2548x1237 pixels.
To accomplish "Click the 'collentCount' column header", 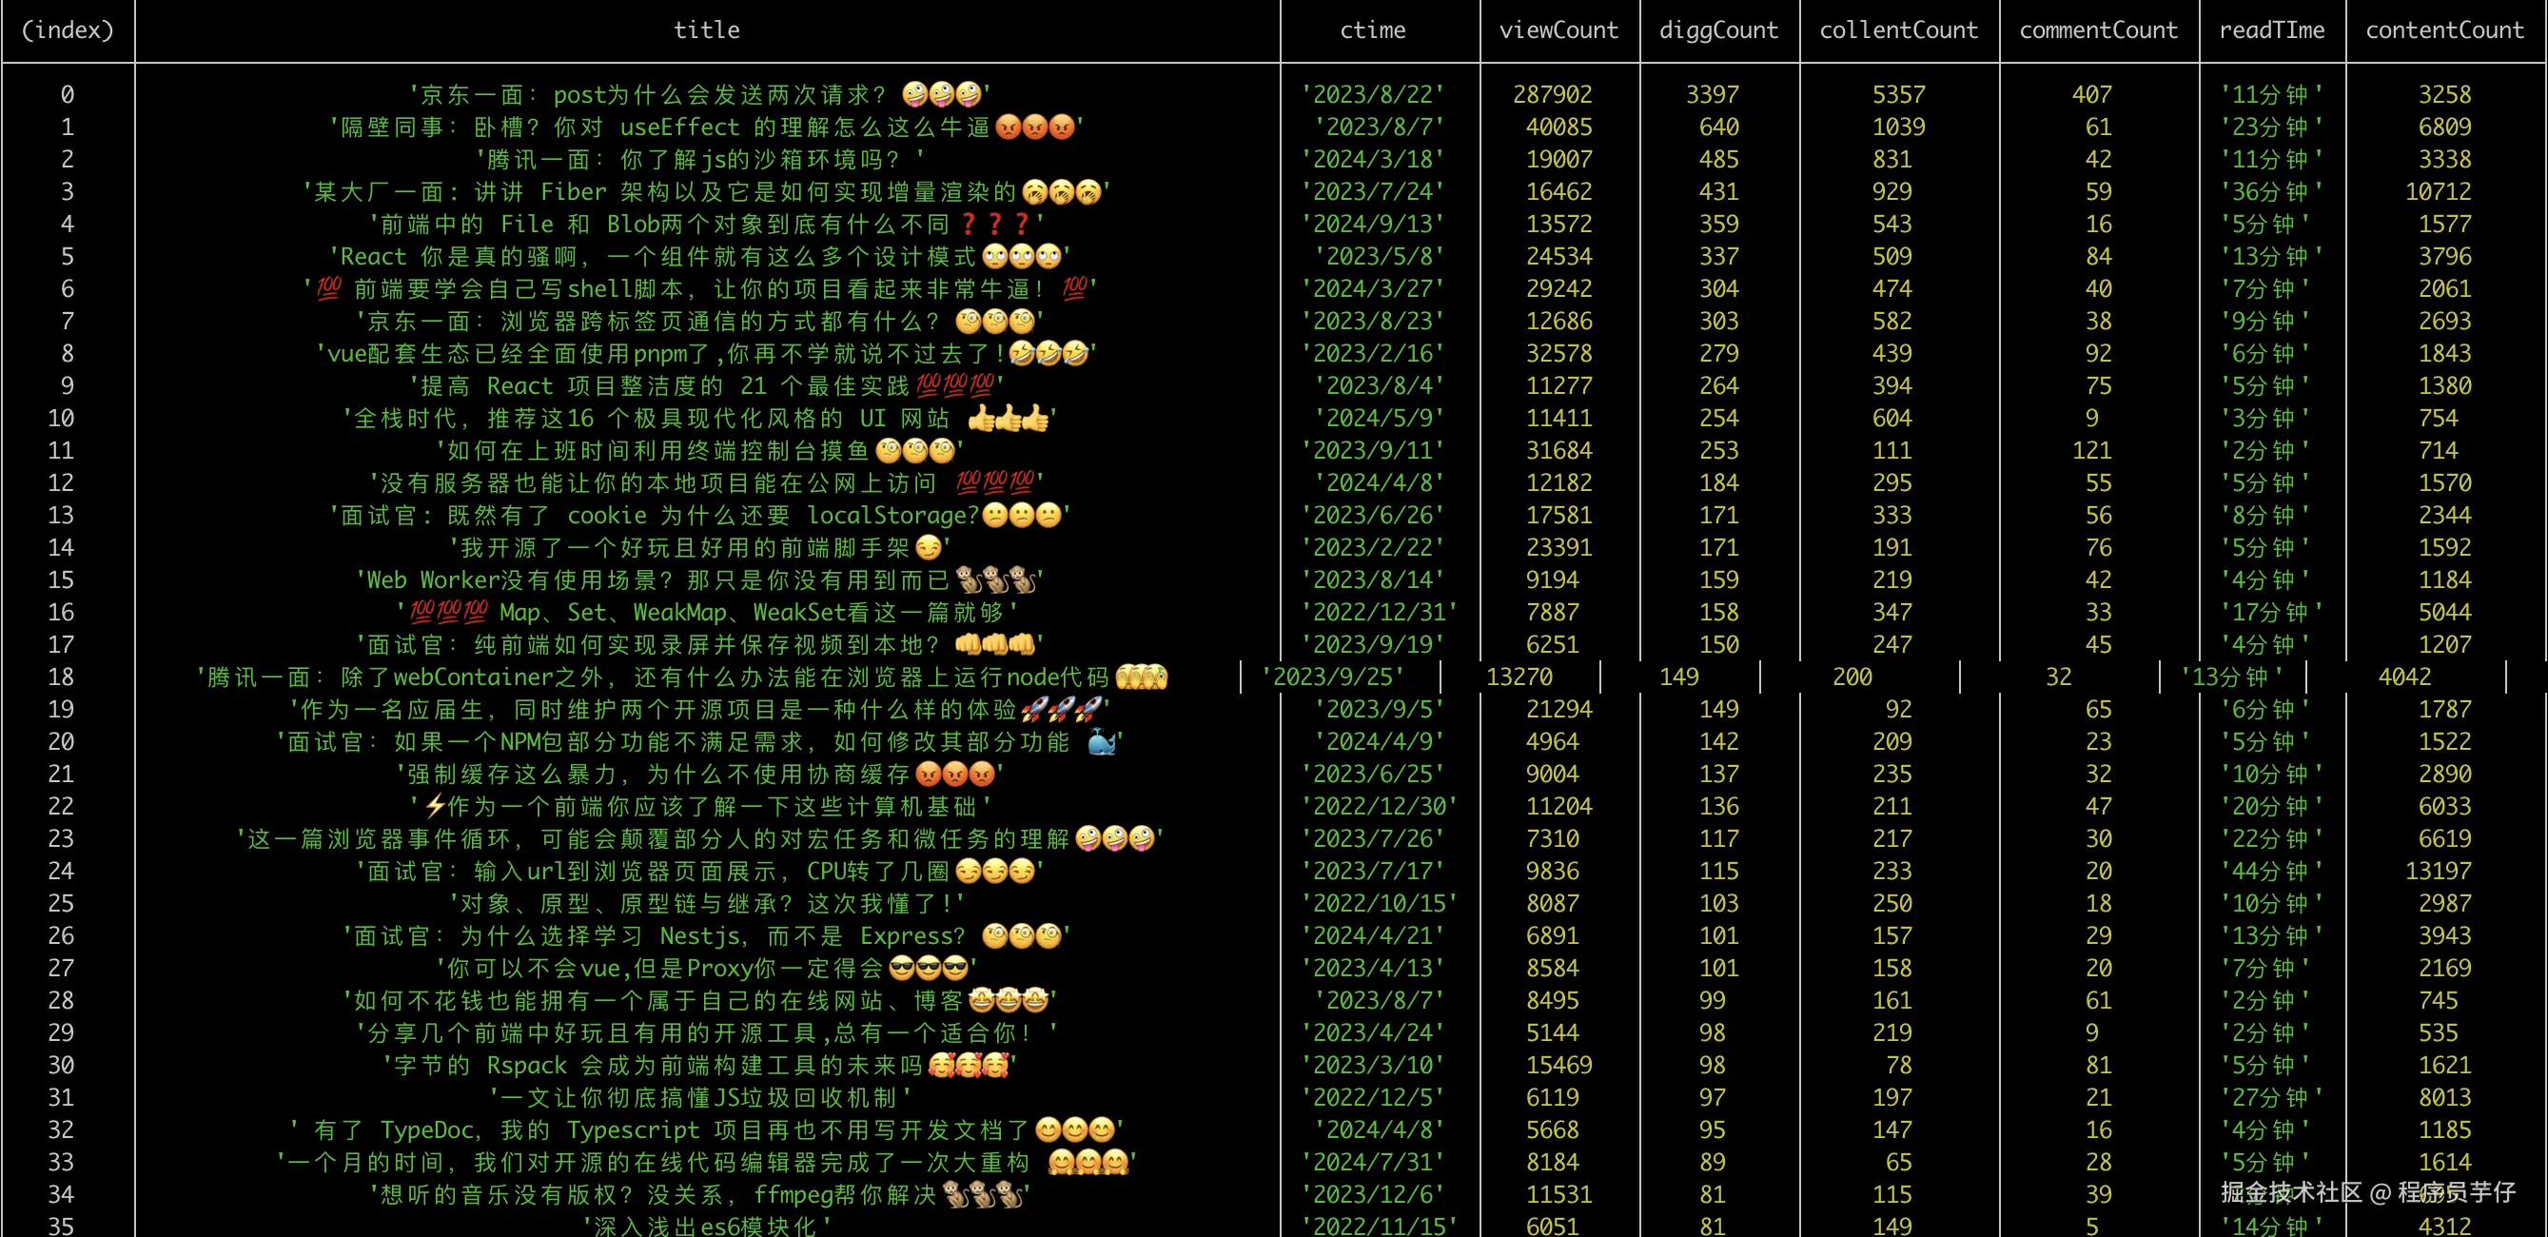I will tap(1898, 30).
